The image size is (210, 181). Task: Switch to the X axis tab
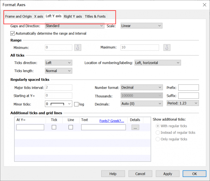[x=39, y=16]
